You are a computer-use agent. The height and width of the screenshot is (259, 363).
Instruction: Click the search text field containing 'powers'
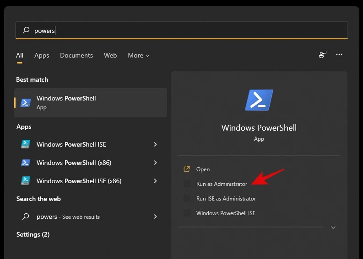(181, 30)
